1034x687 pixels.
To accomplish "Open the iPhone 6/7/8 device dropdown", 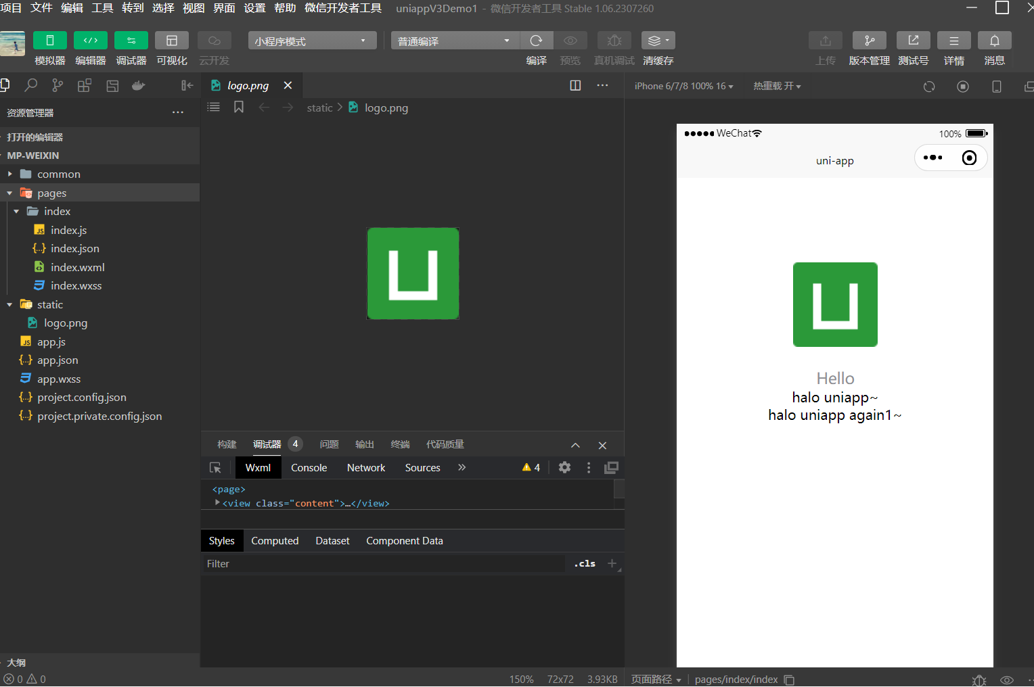I will [683, 86].
